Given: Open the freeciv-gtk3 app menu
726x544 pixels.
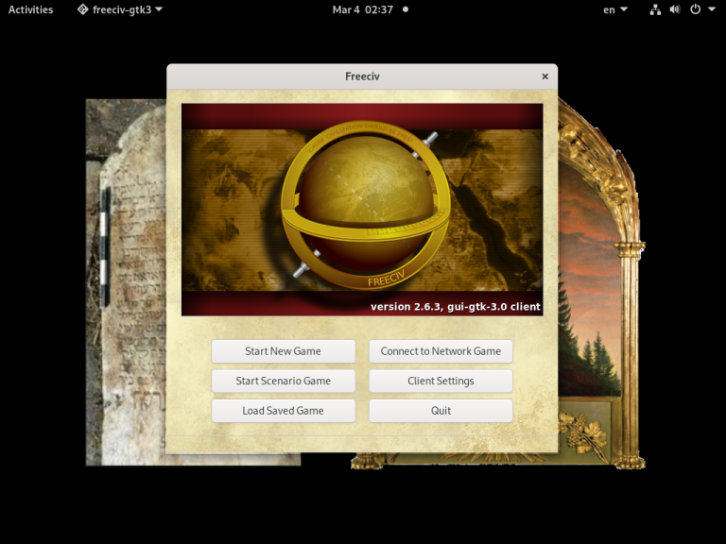Looking at the screenshot, I should pos(120,9).
